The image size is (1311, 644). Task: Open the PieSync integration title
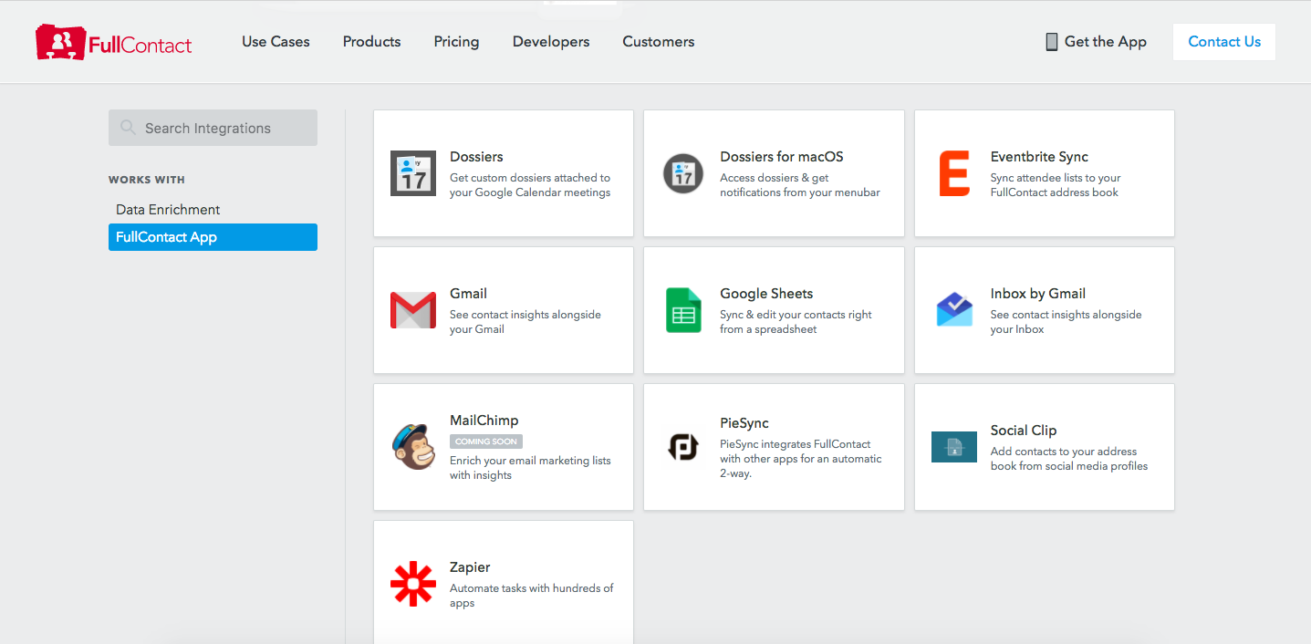[x=744, y=423]
